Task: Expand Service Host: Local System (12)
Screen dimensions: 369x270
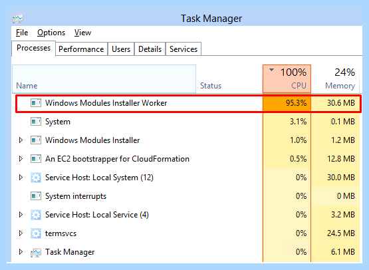Action: [x=21, y=178]
